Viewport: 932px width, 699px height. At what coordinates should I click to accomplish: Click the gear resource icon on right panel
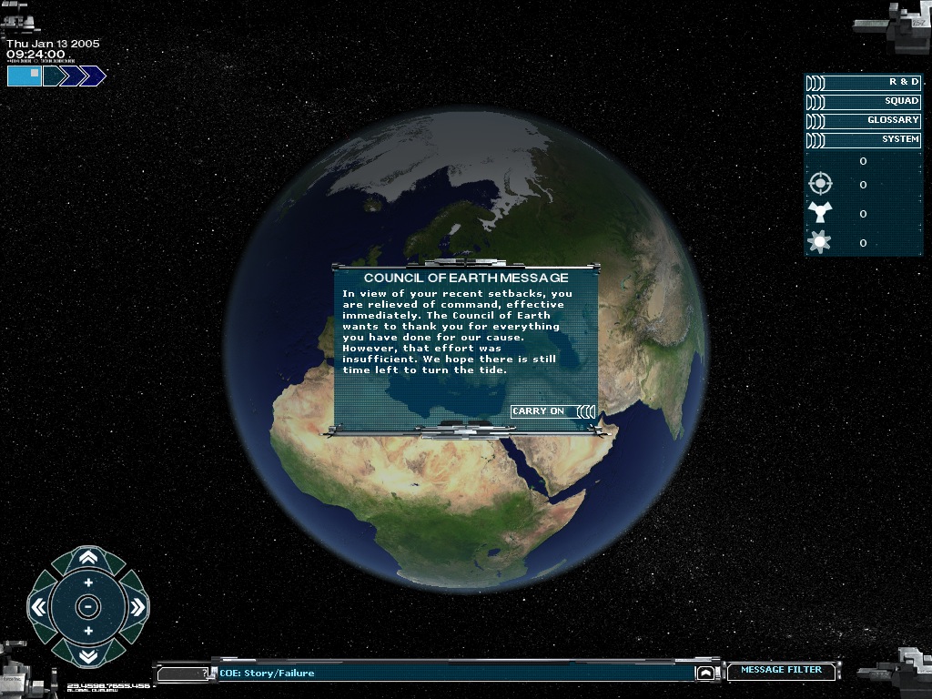820,241
